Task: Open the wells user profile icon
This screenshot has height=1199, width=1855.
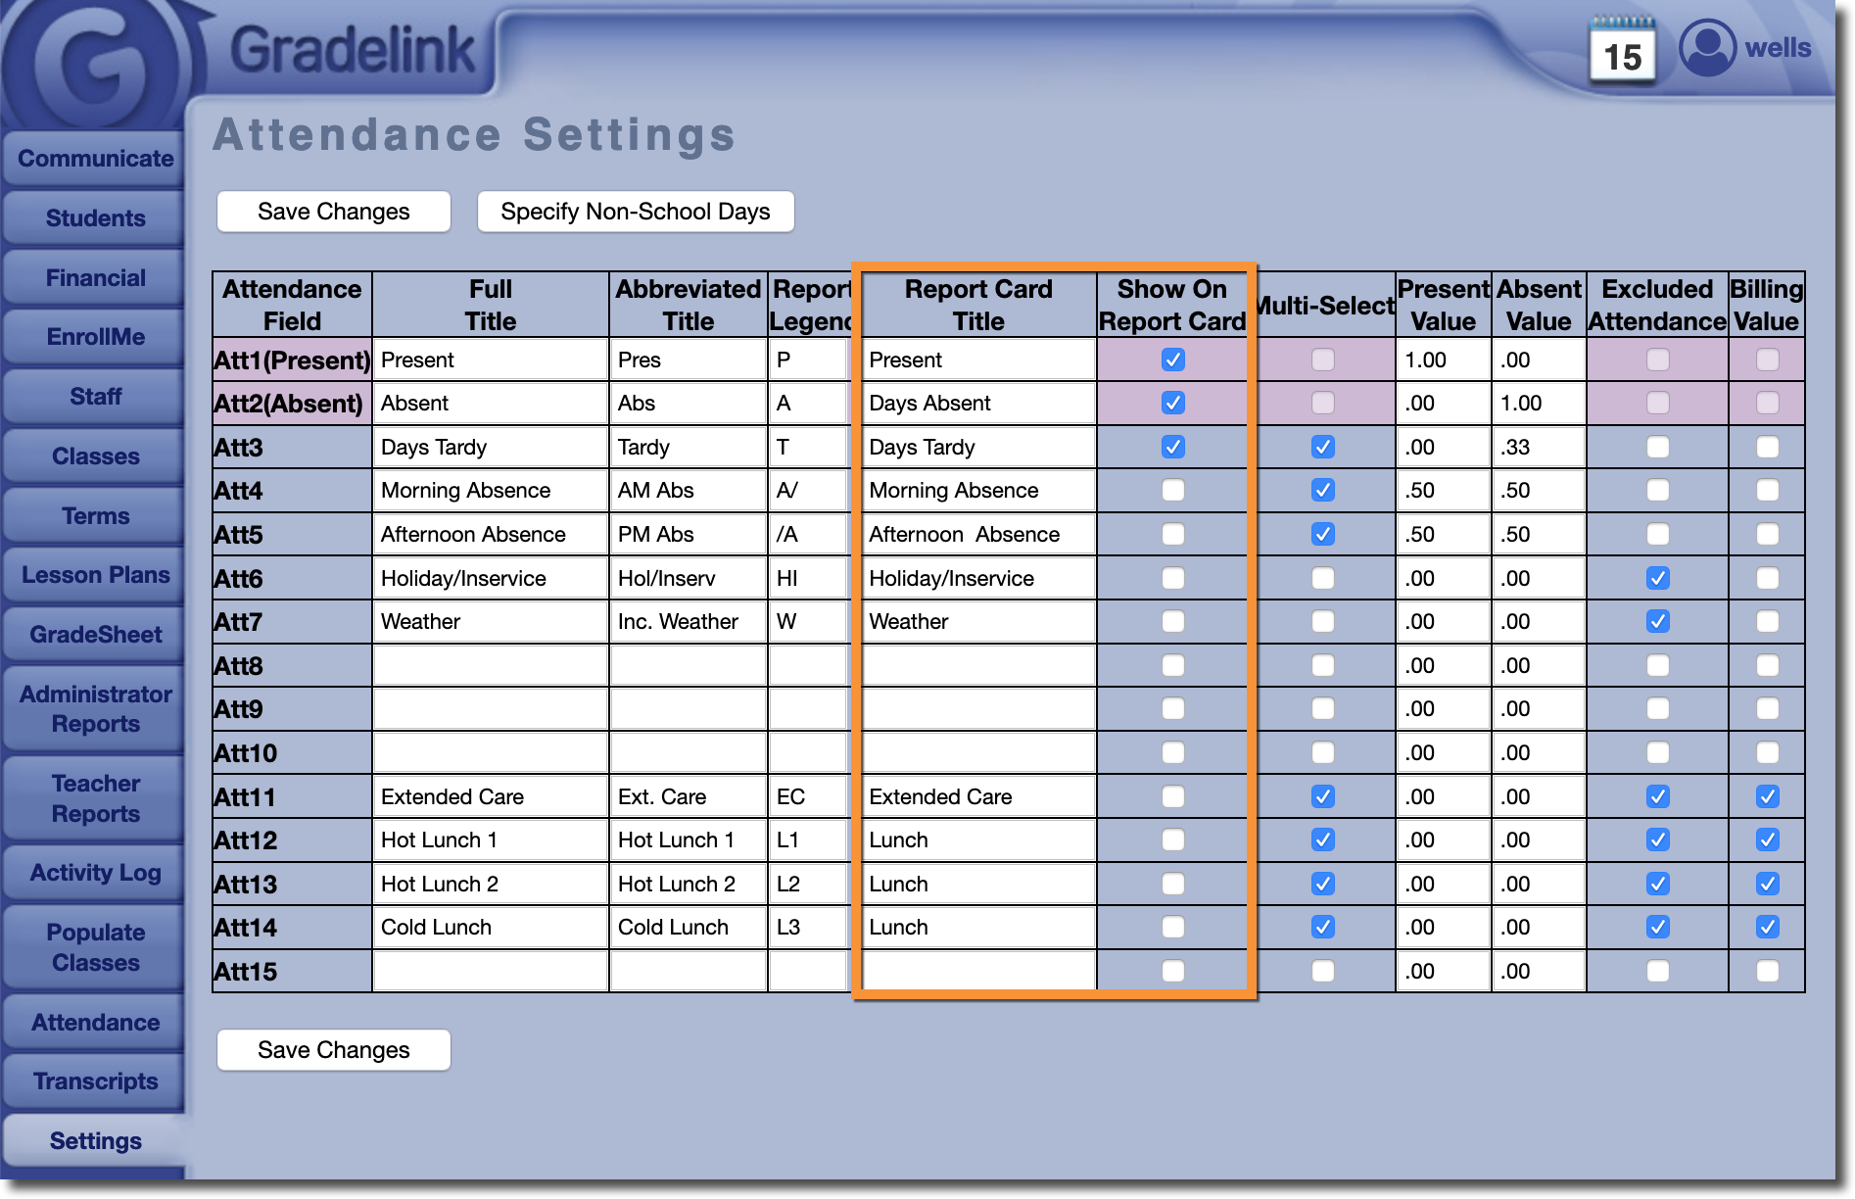Action: pos(1707,47)
